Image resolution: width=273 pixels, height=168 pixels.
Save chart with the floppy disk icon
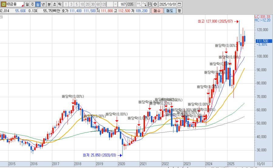150,5
